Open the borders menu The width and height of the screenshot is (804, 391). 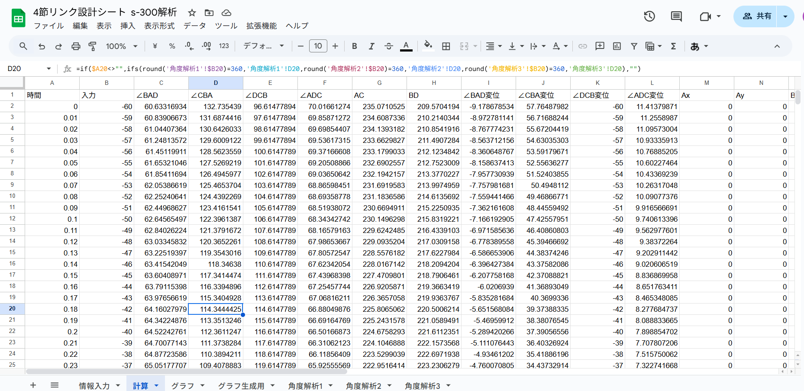pos(446,46)
